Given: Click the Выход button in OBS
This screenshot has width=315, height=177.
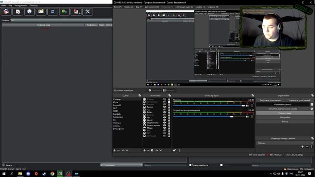Looking at the screenshot, I should pos(284,121).
